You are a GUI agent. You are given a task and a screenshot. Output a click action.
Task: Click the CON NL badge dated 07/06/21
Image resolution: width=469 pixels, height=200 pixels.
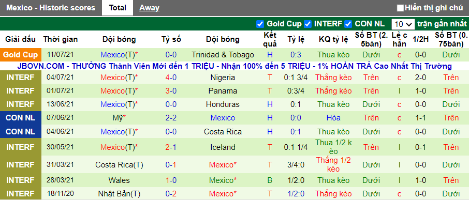(20, 118)
